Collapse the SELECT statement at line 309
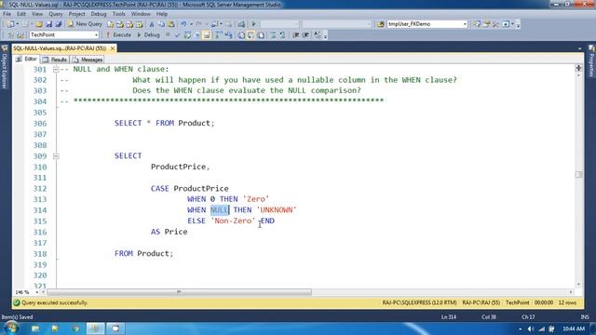This screenshot has height=335, width=596. 56,156
